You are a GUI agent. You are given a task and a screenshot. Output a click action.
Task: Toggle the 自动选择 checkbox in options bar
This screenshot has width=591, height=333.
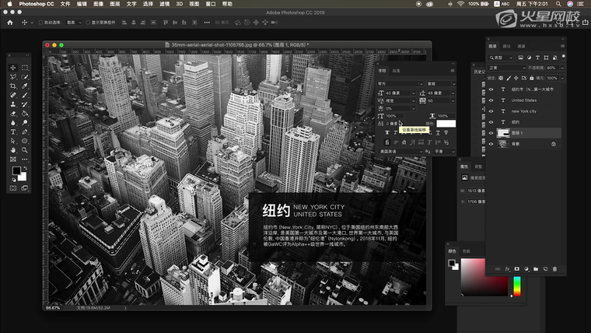pyautogui.click(x=40, y=22)
